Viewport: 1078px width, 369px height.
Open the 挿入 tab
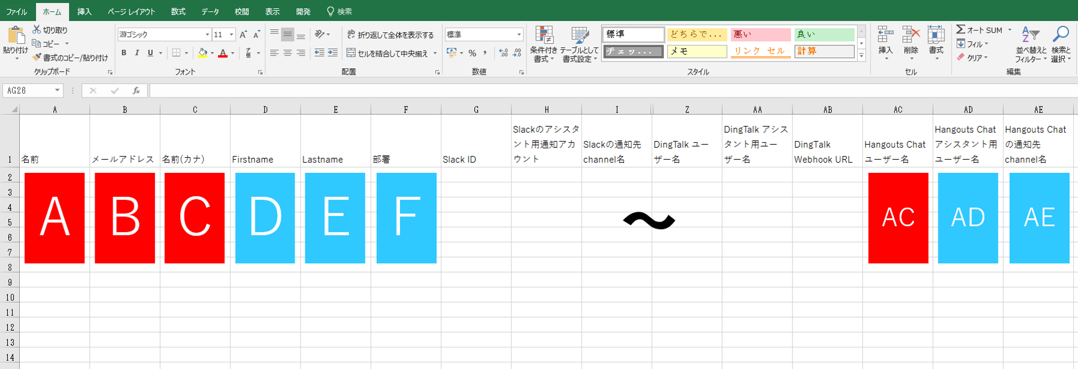[x=84, y=11]
